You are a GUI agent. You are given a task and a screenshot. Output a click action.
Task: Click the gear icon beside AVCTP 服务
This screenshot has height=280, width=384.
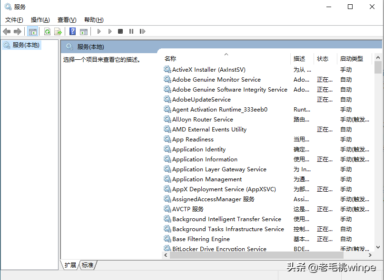tap(167, 209)
